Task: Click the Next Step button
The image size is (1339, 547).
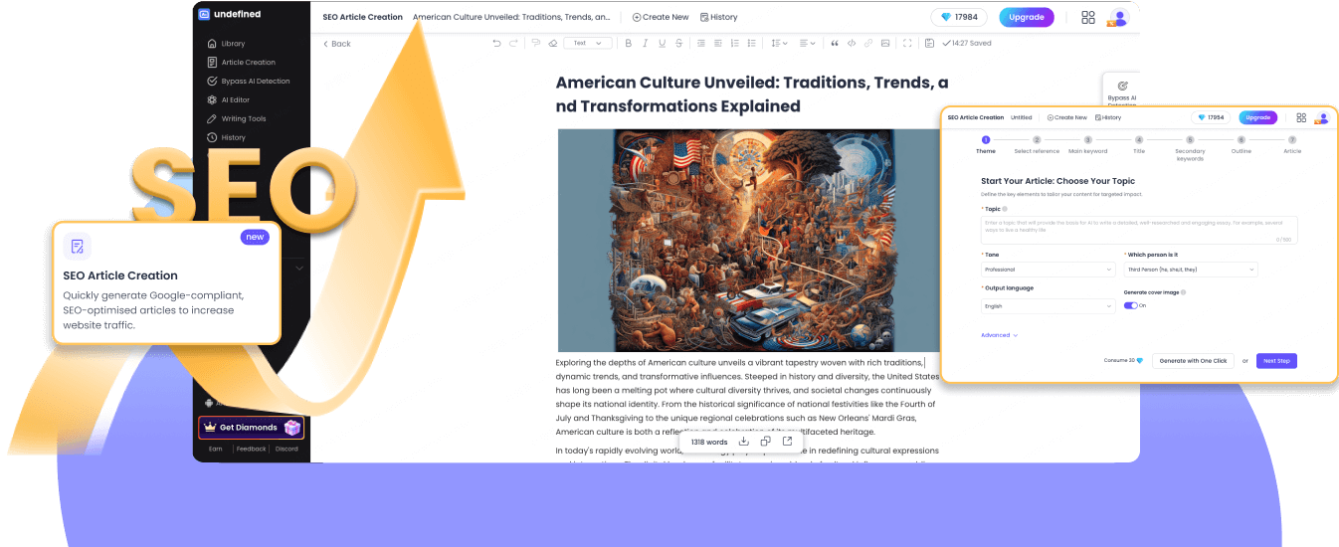Action: click(1276, 361)
